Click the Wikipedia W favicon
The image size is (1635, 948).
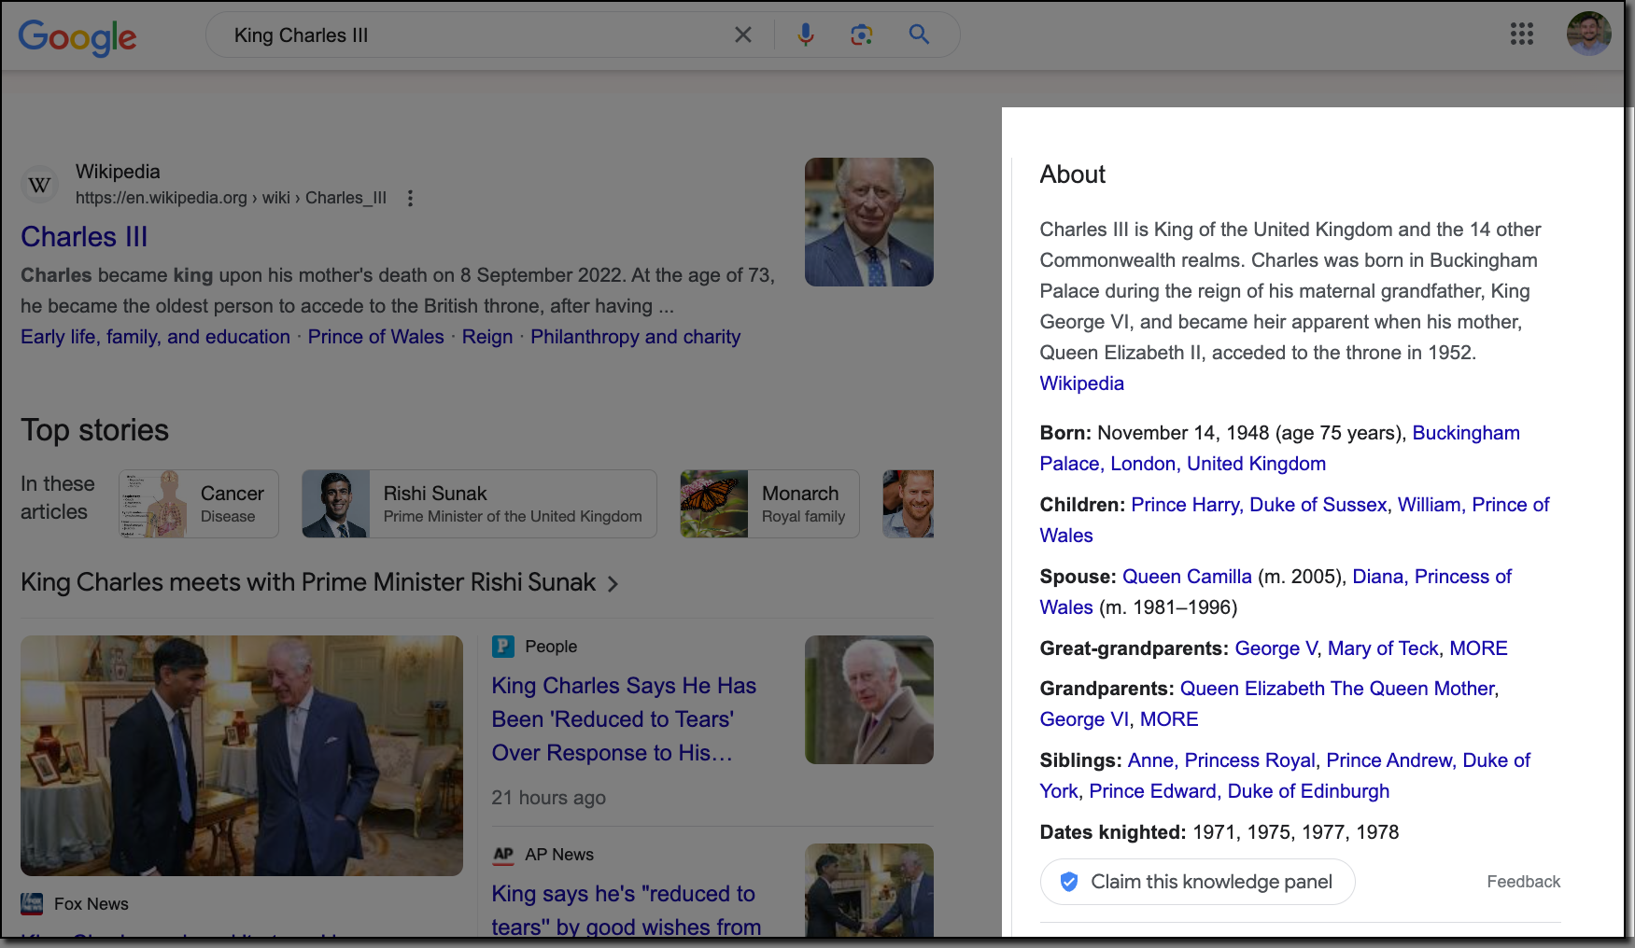[39, 185]
